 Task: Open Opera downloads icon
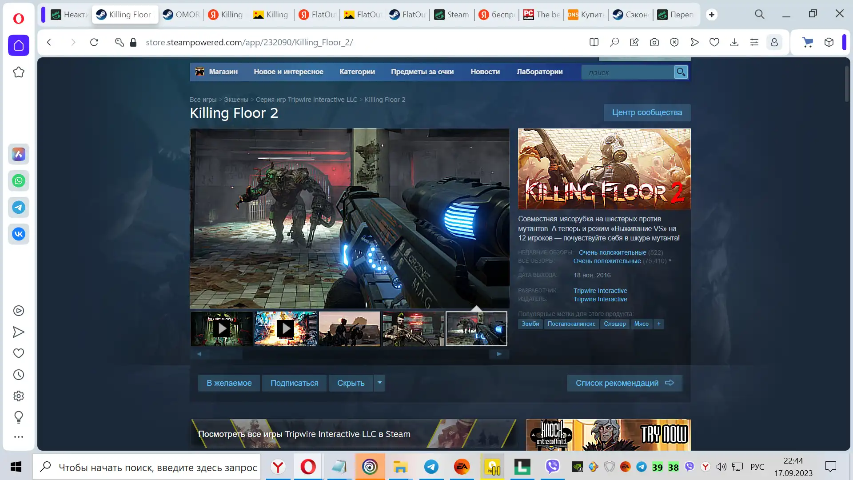pyautogui.click(x=734, y=42)
